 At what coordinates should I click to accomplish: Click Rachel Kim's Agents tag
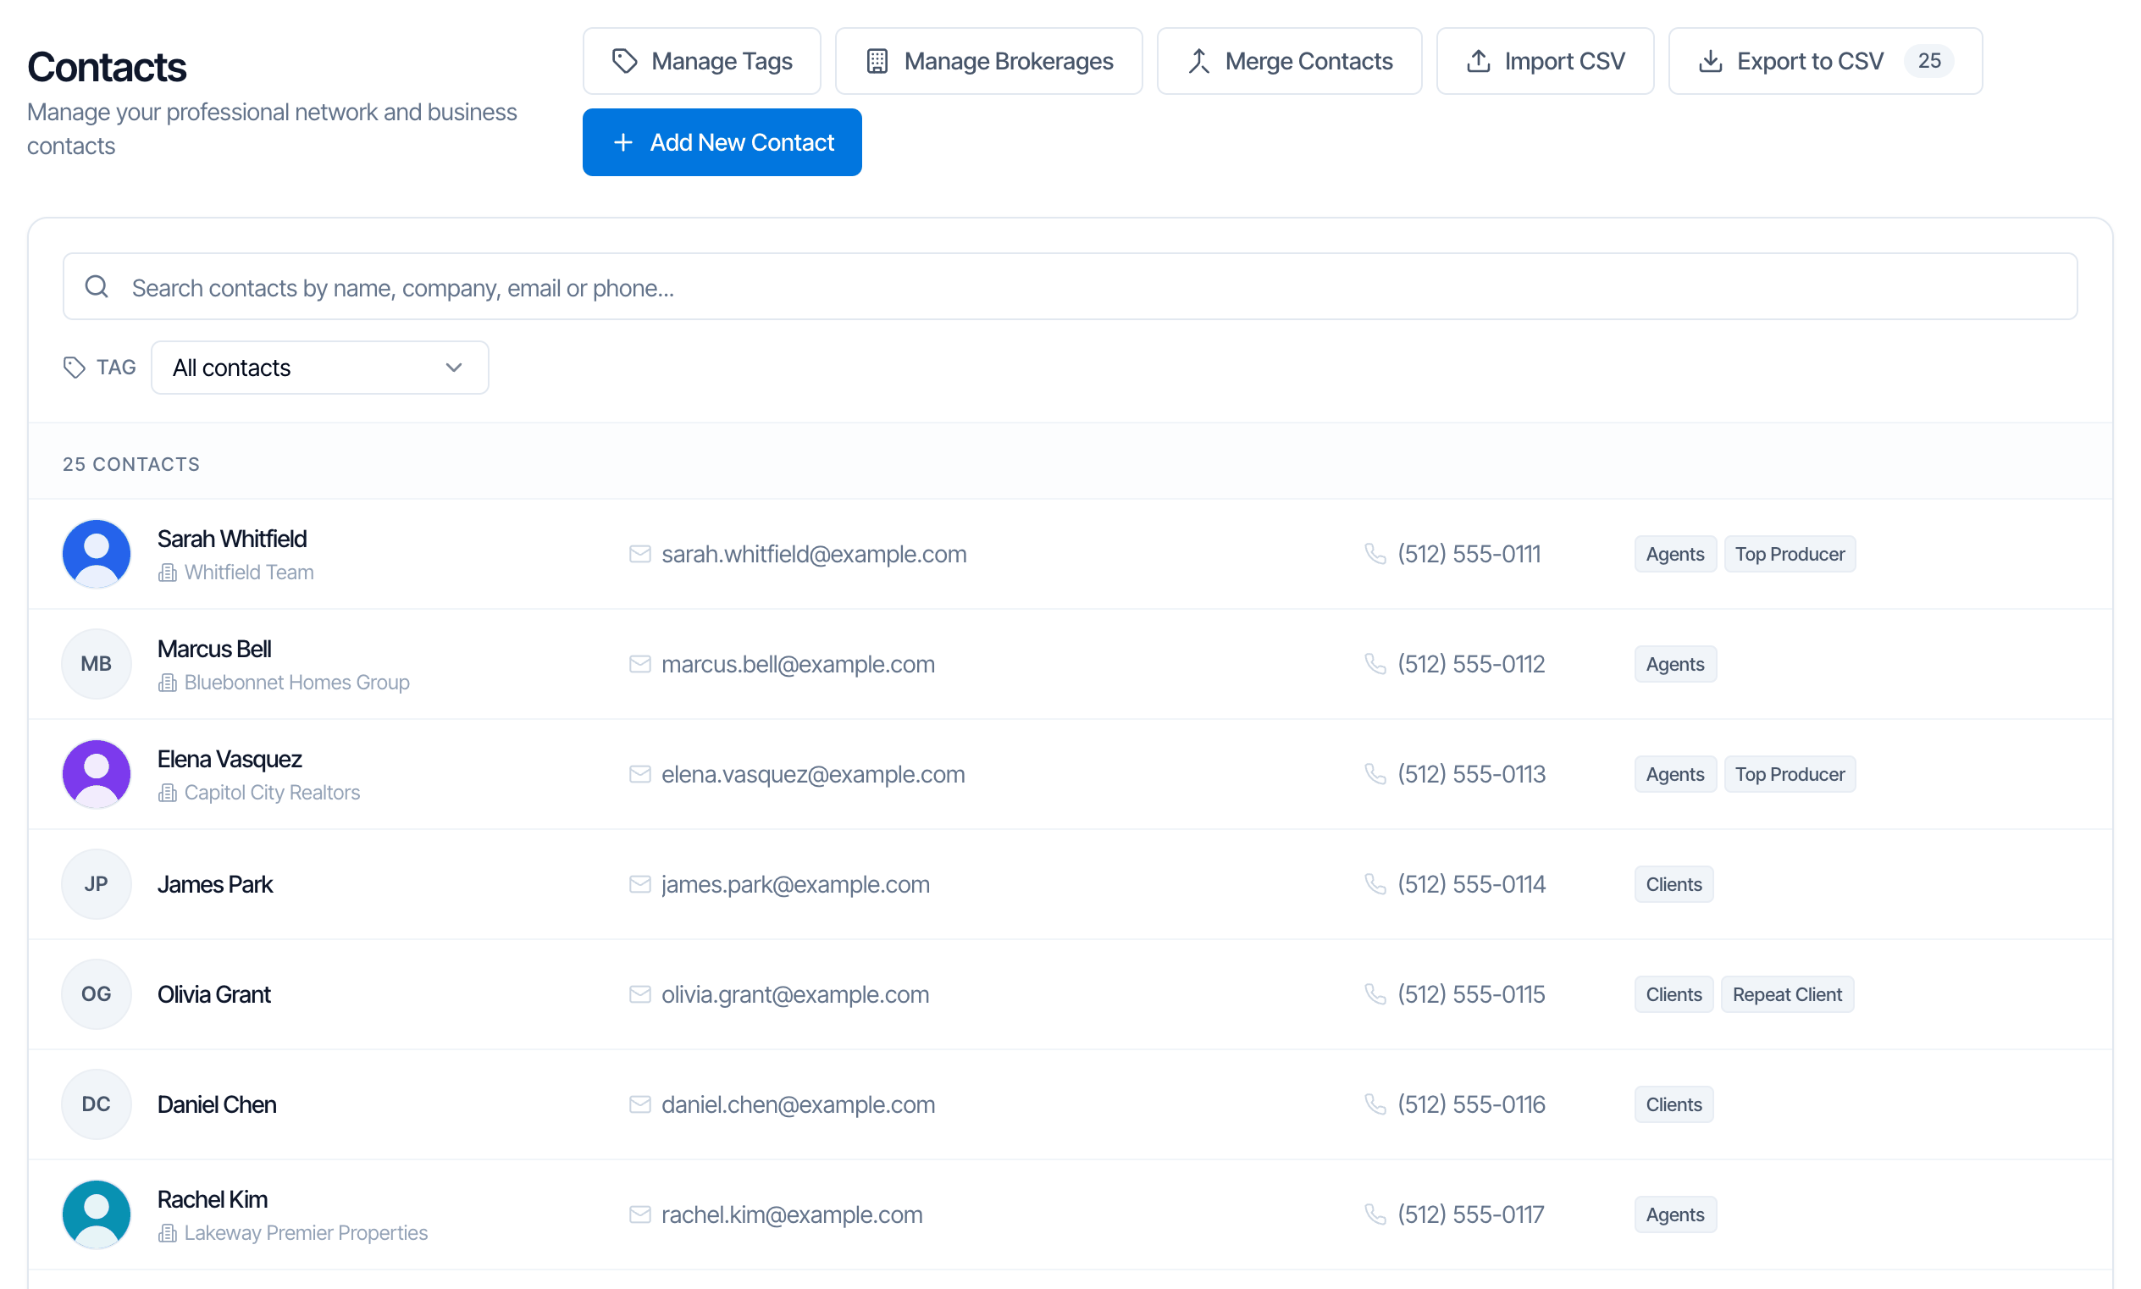pyautogui.click(x=1674, y=1214)
